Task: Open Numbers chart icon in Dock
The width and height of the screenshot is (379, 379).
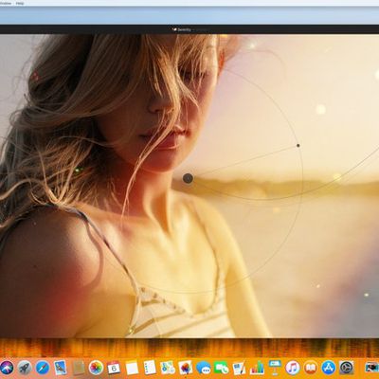Action: [257, 368]
